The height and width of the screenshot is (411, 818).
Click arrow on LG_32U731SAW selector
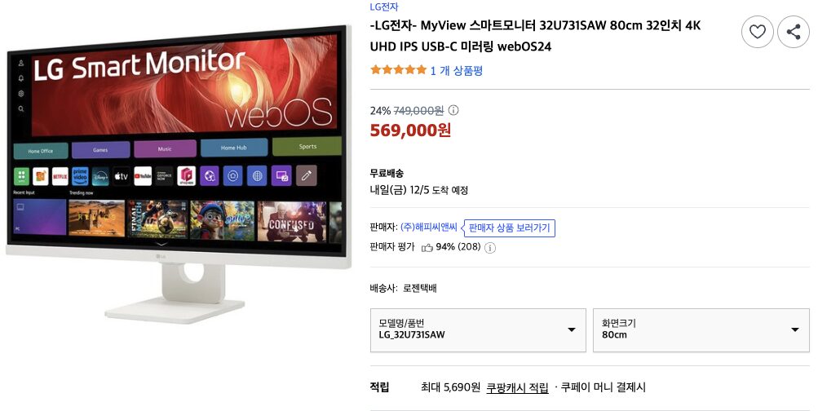(x=571, y=329)
